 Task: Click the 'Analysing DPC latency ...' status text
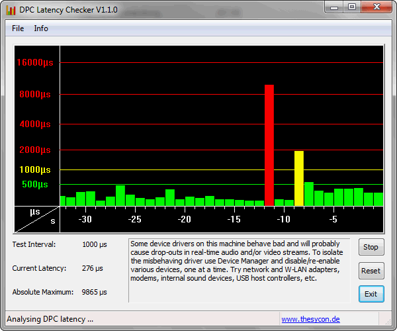(x=50, y=319)
